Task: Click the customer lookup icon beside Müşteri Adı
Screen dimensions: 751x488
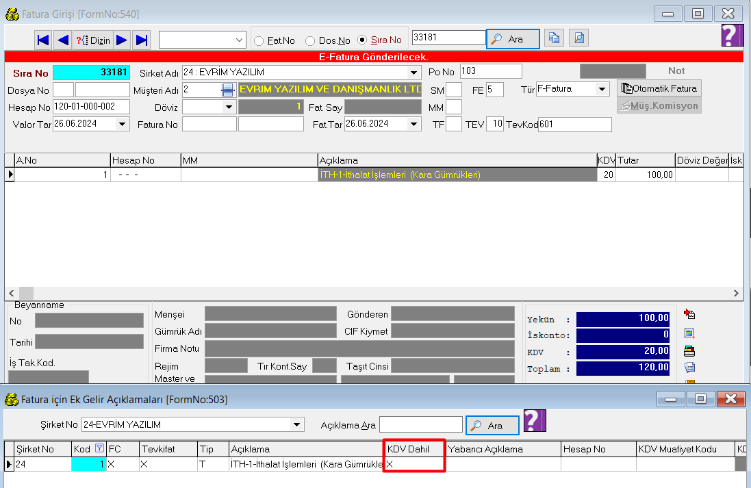Action: (x=228, y=90)
